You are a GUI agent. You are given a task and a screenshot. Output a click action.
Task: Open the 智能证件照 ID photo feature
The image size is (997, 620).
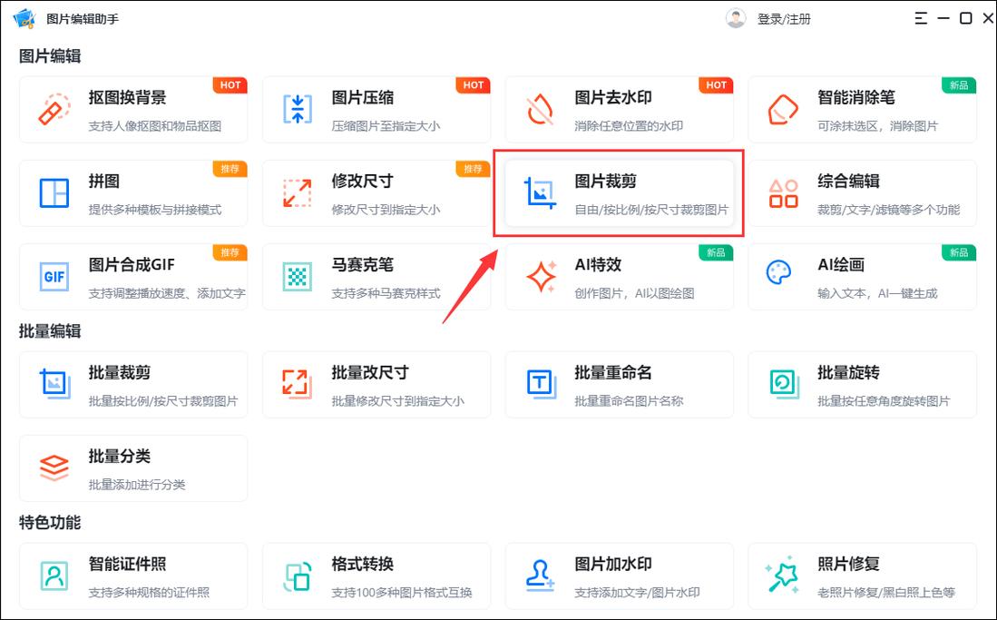pos(133,576)
